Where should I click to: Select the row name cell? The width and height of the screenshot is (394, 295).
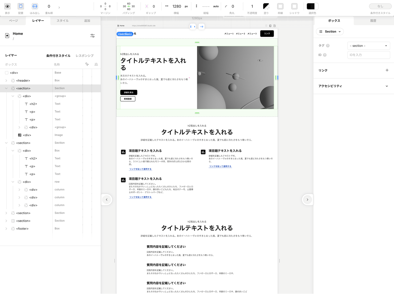coord(67,182)
